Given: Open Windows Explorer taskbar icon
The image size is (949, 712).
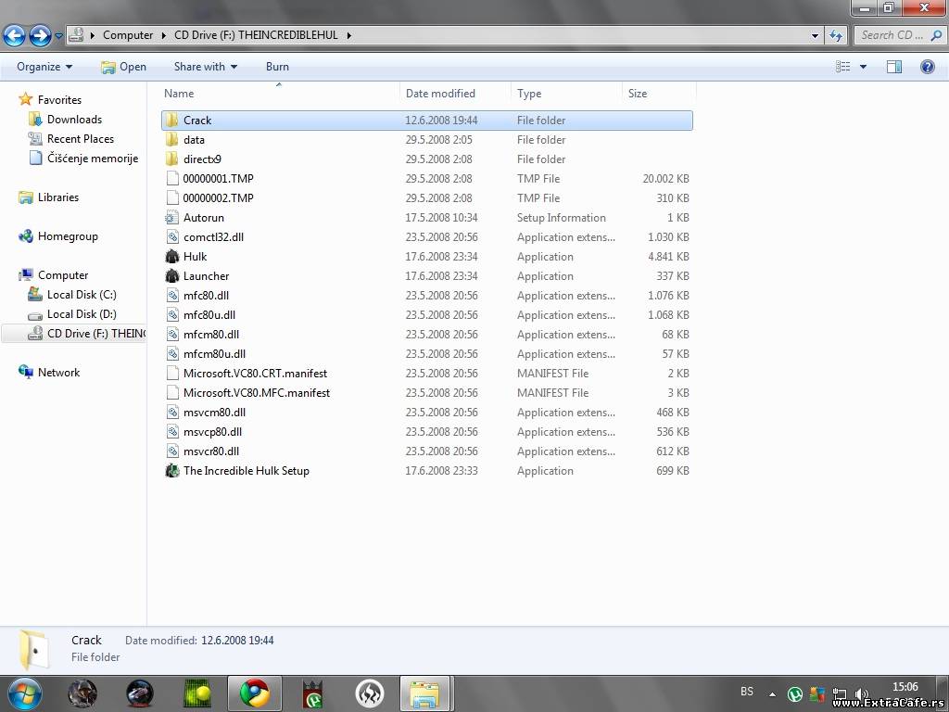Looking at the screenshot, I should click(x=424, y=693).
